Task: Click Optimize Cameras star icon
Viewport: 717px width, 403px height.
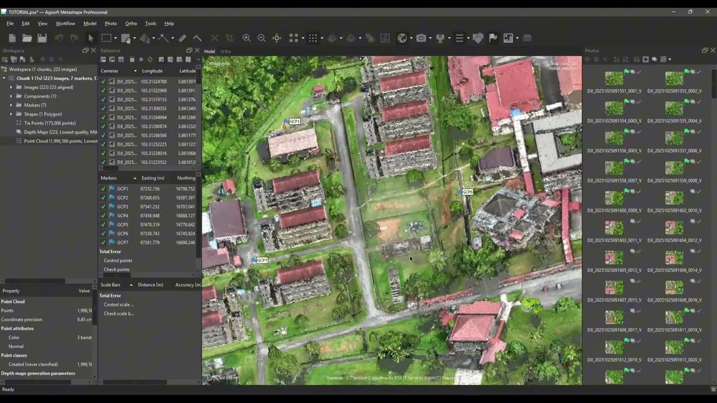Action: tap(141, 59)
